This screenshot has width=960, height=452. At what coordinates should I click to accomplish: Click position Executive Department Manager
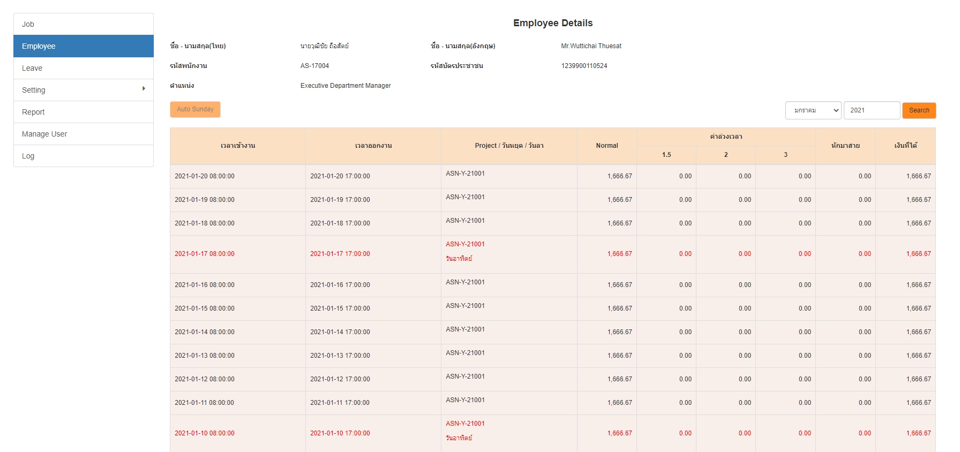pos(346,86)
